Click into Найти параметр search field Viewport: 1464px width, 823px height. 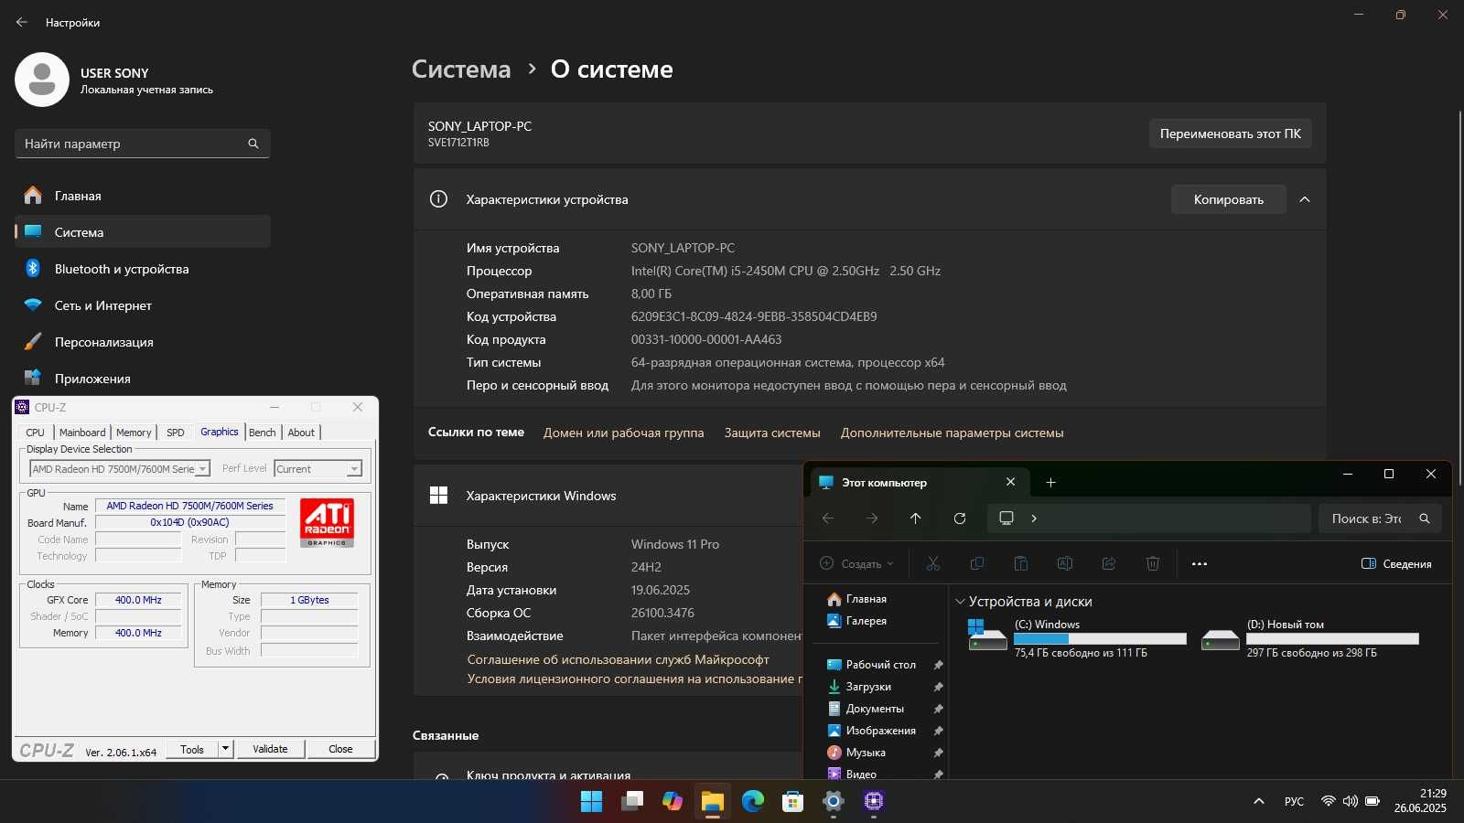point(143,144)
